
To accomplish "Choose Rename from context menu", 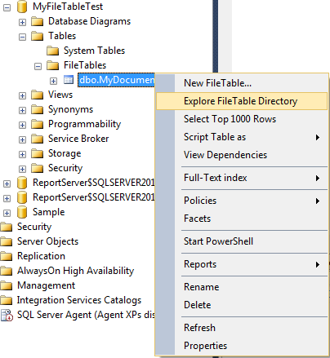I will click(x=242, y=287).
